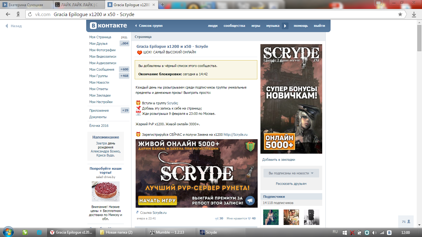Screen dimensions: 422x237
Task: Close the Gracia Epilogue tab
Action: coord(153,5)
